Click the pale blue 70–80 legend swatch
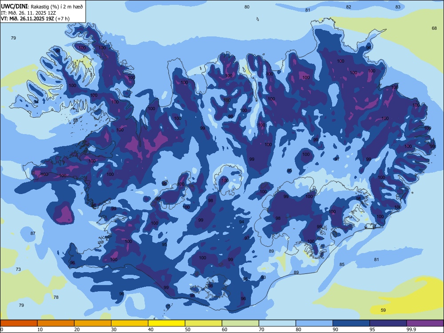444x333 pixels. [x=277, y=323]
